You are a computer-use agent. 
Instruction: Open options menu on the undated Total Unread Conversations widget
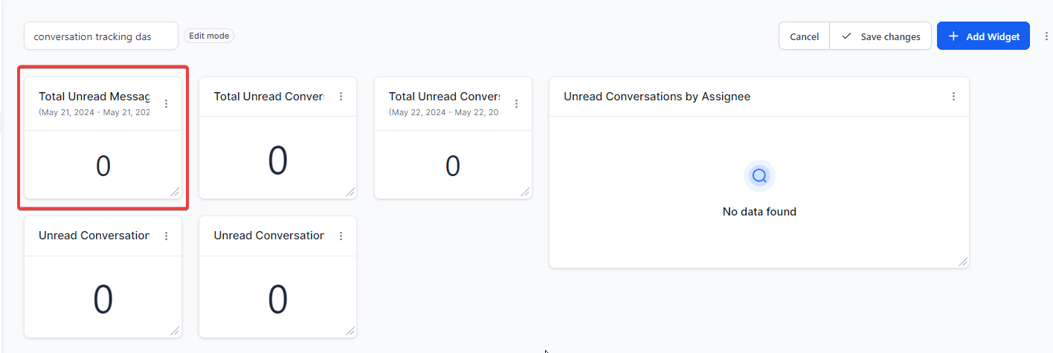pos(341,97)
